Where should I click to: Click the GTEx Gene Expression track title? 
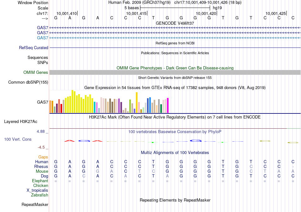coord(175,88)
